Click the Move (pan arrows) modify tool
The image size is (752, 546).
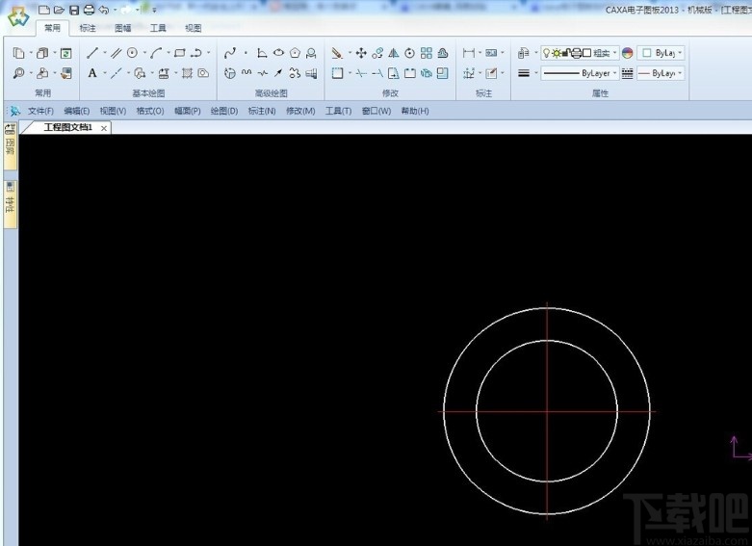pos(361,53)
